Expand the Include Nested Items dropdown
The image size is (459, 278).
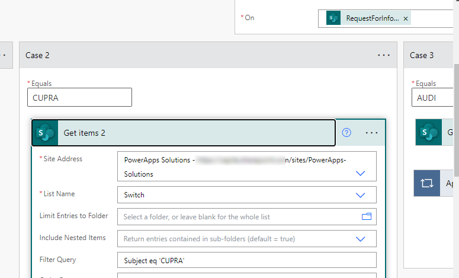pos(360,239)
